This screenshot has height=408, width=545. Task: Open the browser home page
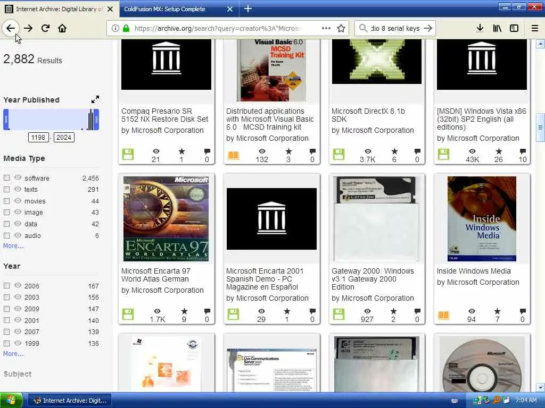pos(62,28)
